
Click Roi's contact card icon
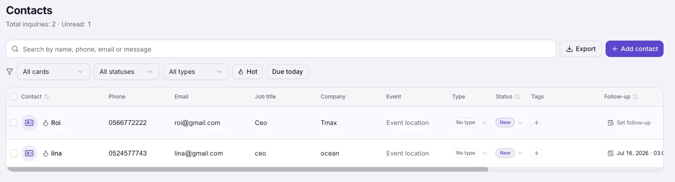[x=29, y=123]
